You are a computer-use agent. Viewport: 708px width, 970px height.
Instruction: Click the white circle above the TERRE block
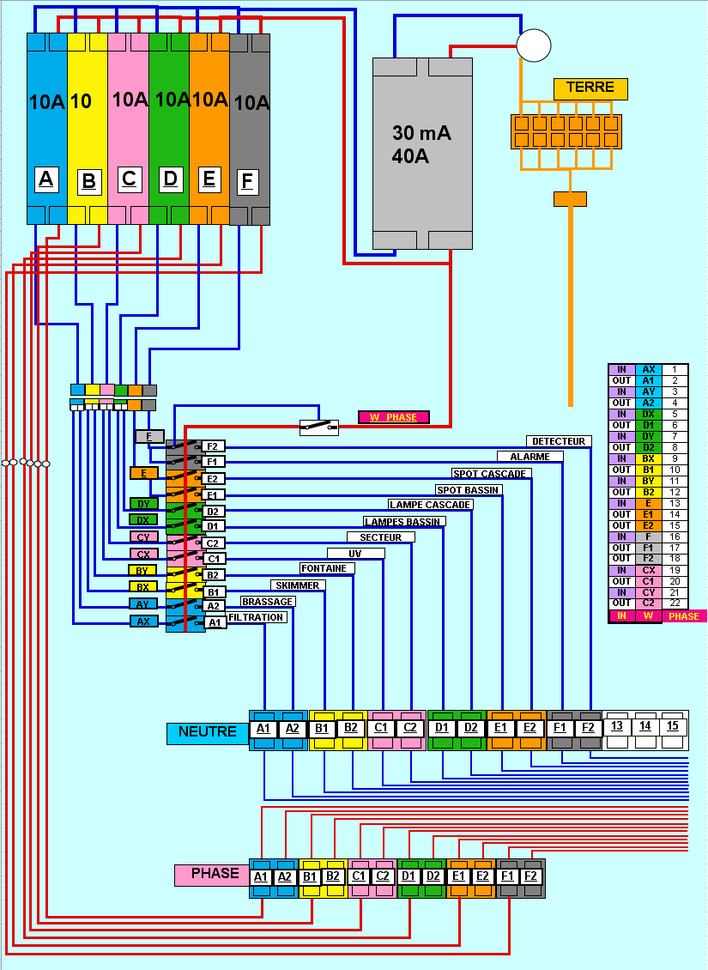[533, 45]
